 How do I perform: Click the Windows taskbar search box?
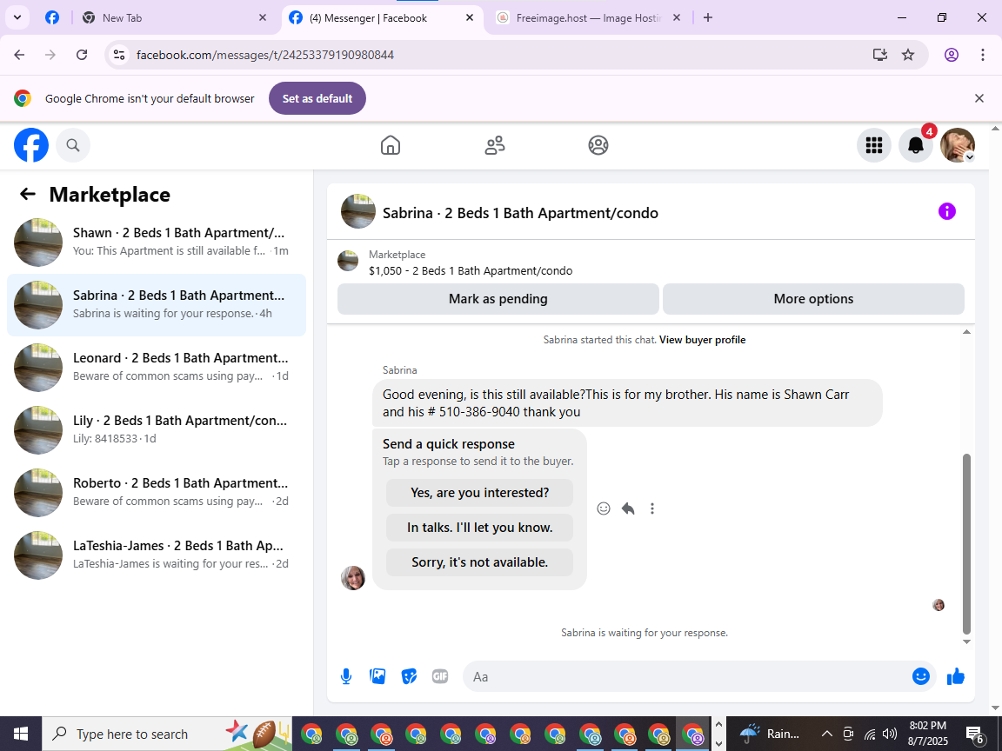[x=167, y=734]
